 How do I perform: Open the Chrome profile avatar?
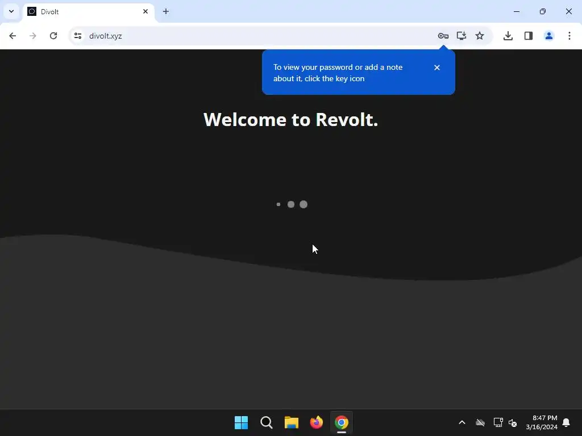click(x=549, y=36)
